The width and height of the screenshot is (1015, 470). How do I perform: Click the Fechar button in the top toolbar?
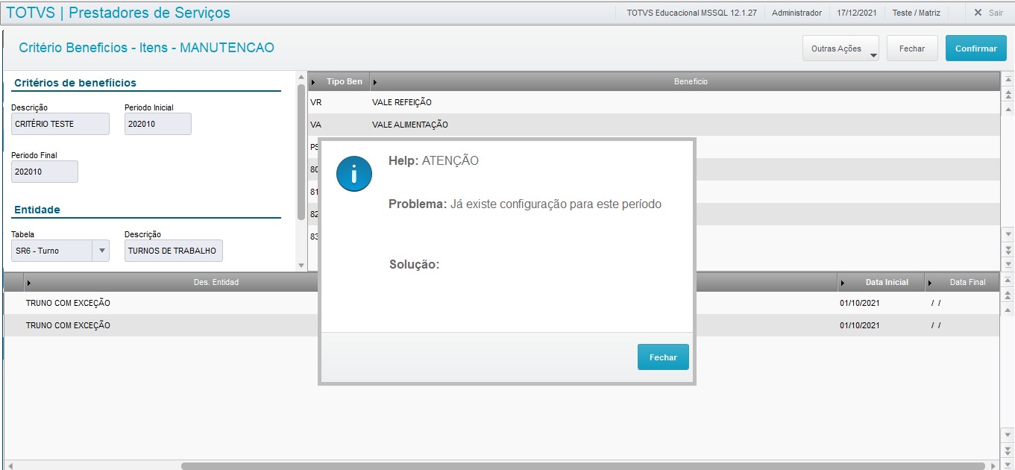tap(911, 48)
